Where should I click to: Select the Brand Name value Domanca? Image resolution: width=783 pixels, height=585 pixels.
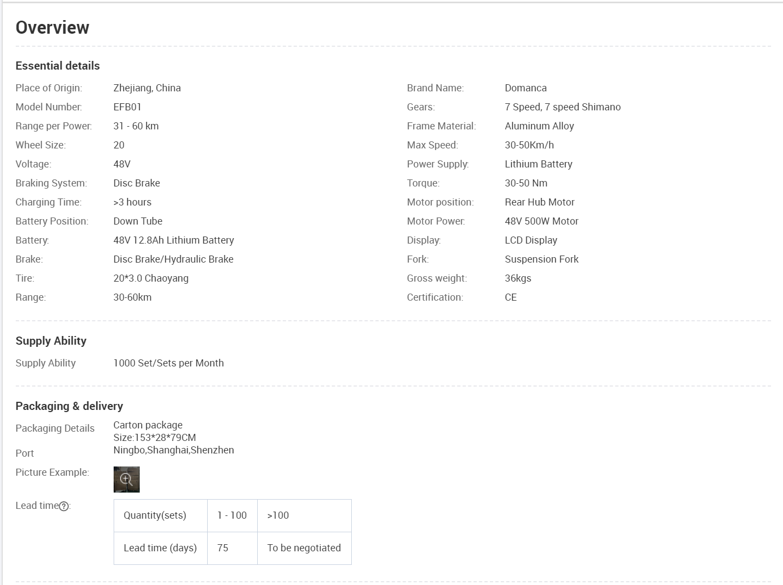pyautogui.click(x=525, y=88)
